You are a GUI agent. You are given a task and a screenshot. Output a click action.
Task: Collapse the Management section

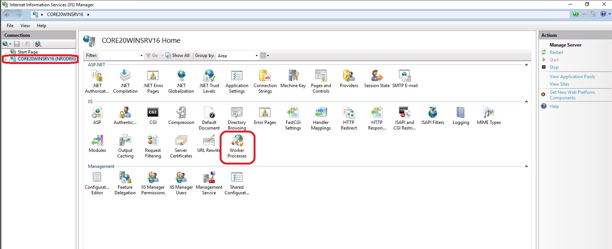click(x=526, y=166)
